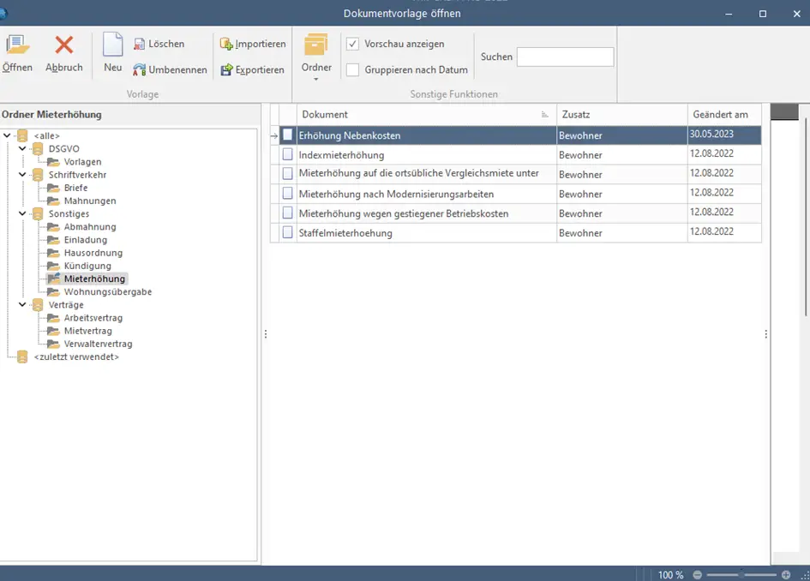The image size is (810, 581).
Task: Click the Öffnen folder icon
Action: [x=17, y=45]
